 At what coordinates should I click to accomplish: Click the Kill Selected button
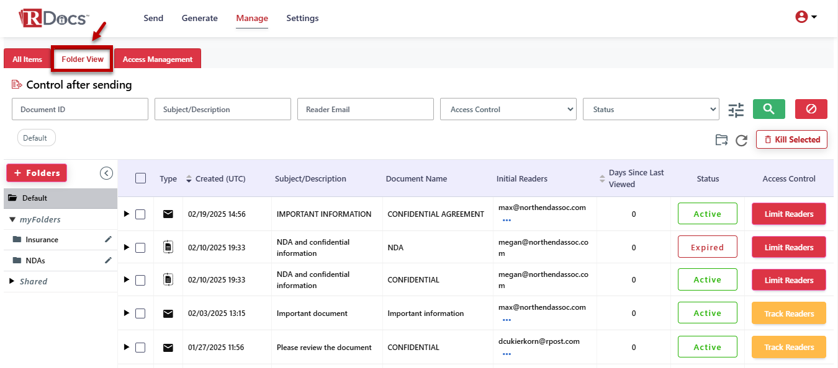click(791, 139)
